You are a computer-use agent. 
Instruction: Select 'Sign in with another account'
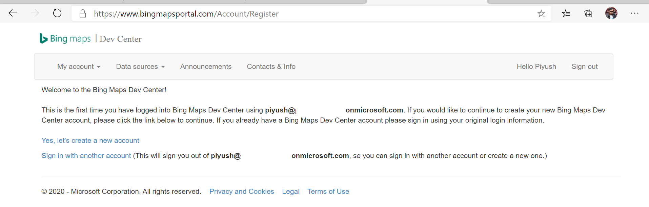86,156
